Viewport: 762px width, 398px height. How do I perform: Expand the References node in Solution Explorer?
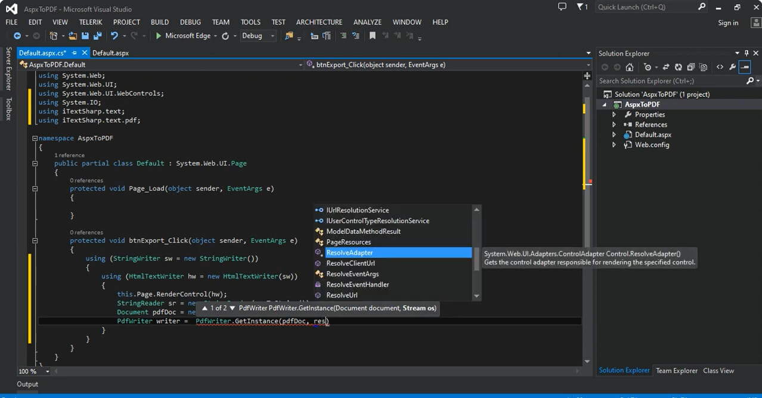pyautogui.click(x=614, y=124)
